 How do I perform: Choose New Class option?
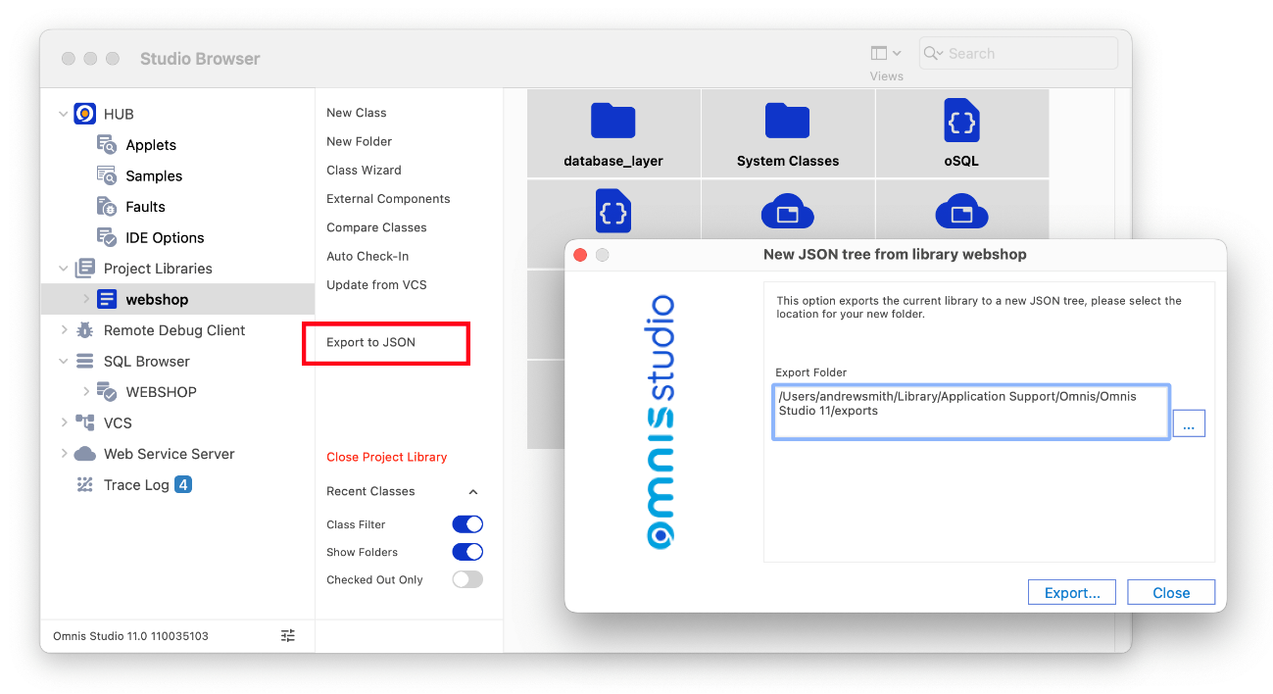click(x=357, y=113)
